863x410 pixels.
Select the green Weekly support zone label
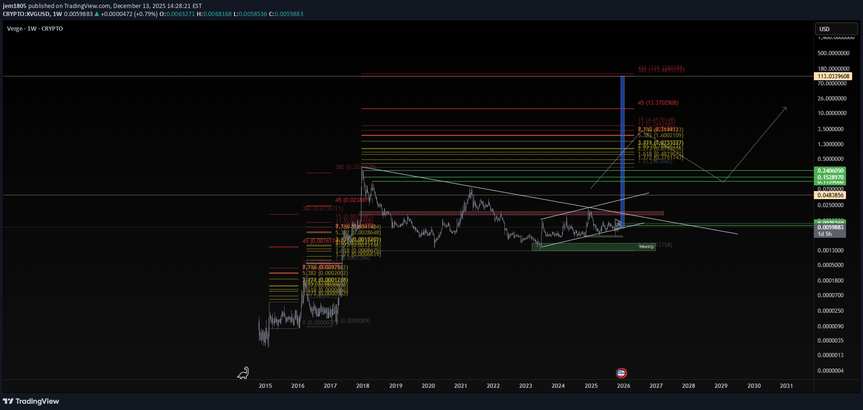coord(646,247)
